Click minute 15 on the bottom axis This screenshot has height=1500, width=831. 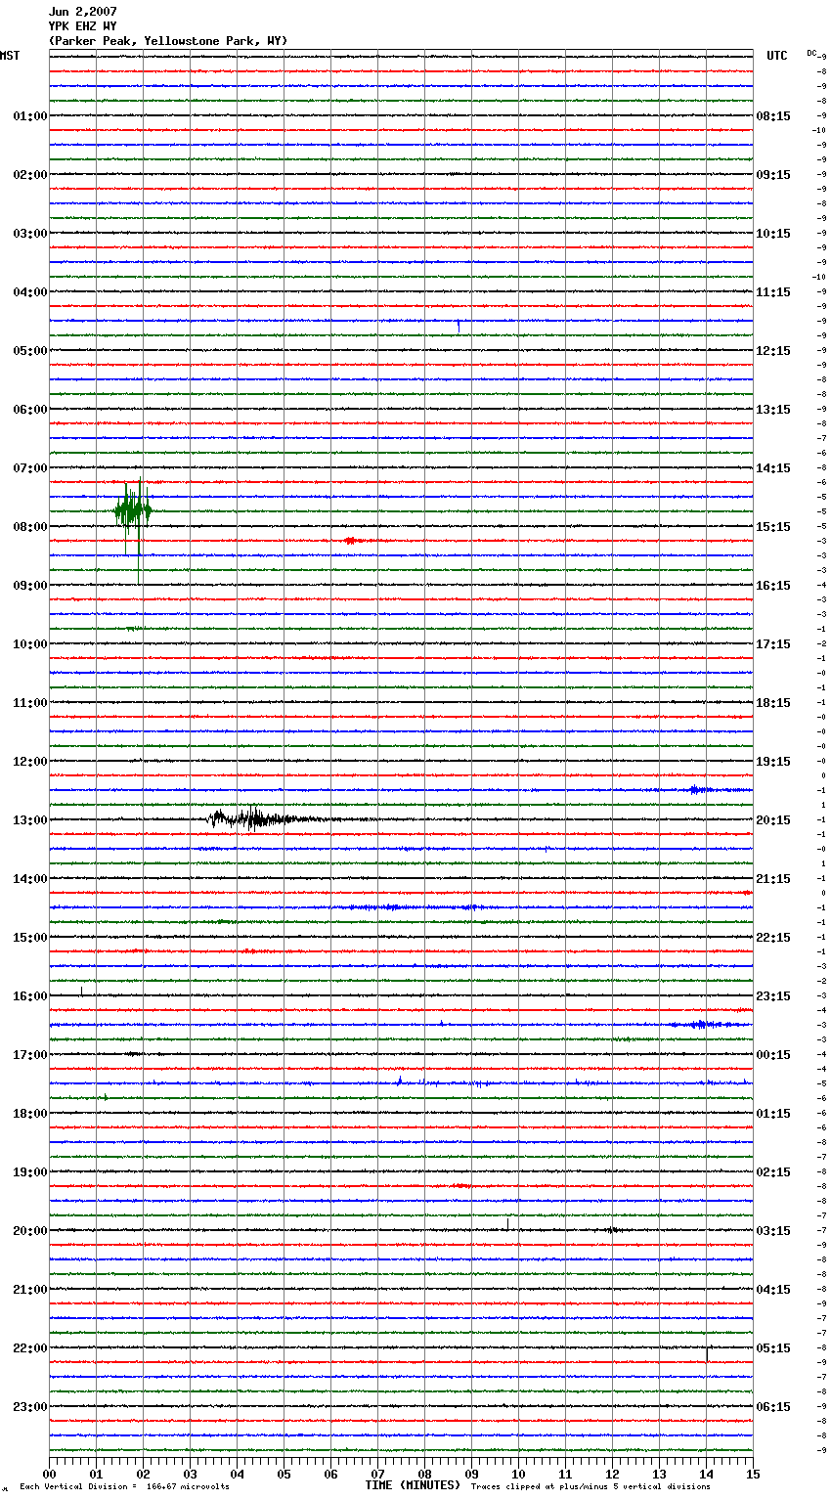[x=753, y=1474]
